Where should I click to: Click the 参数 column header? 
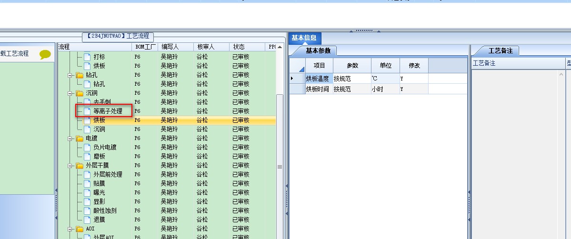click(352, 66)
